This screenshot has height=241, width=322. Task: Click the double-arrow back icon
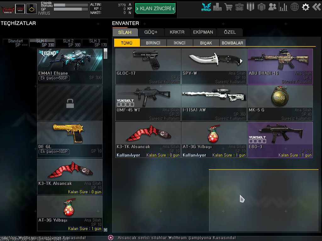(316, 7)
